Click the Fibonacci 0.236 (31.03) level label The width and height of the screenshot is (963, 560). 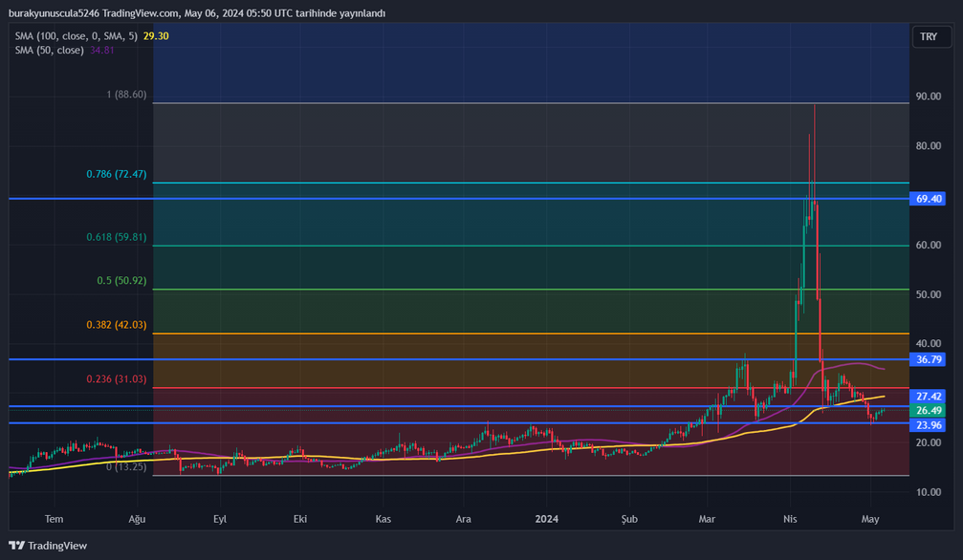click(117, 379)
